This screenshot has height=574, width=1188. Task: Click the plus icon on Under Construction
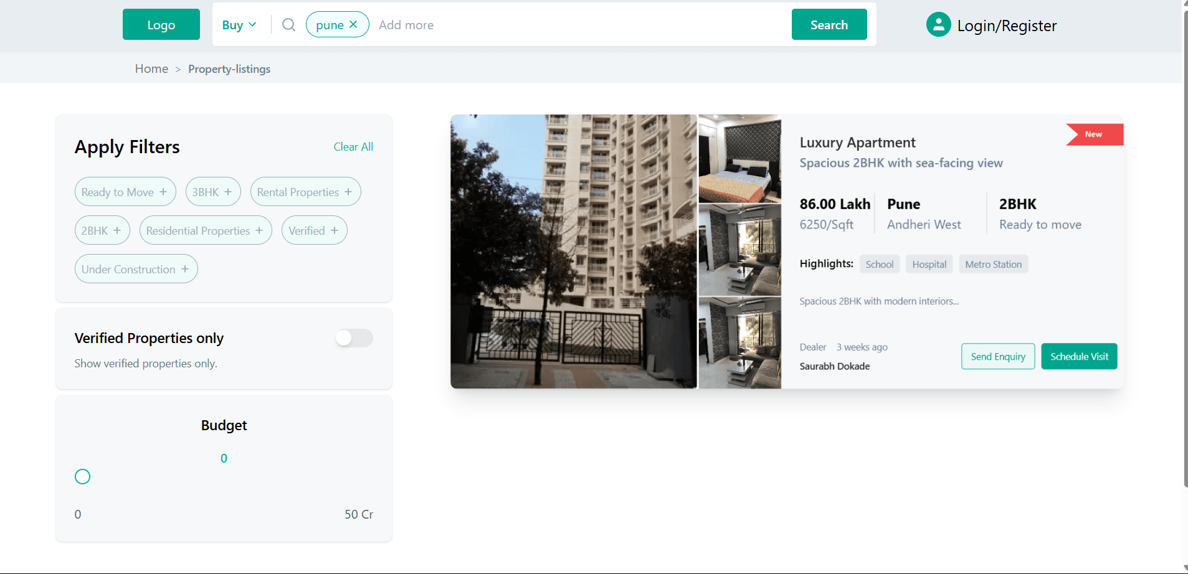click(x=185, y=269)
